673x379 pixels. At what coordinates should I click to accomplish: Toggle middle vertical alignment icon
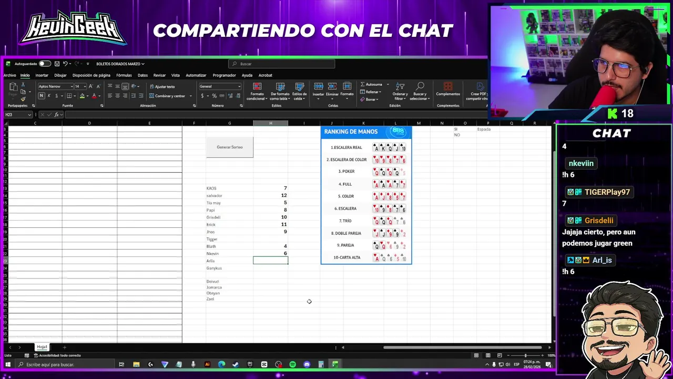(117, 86)
